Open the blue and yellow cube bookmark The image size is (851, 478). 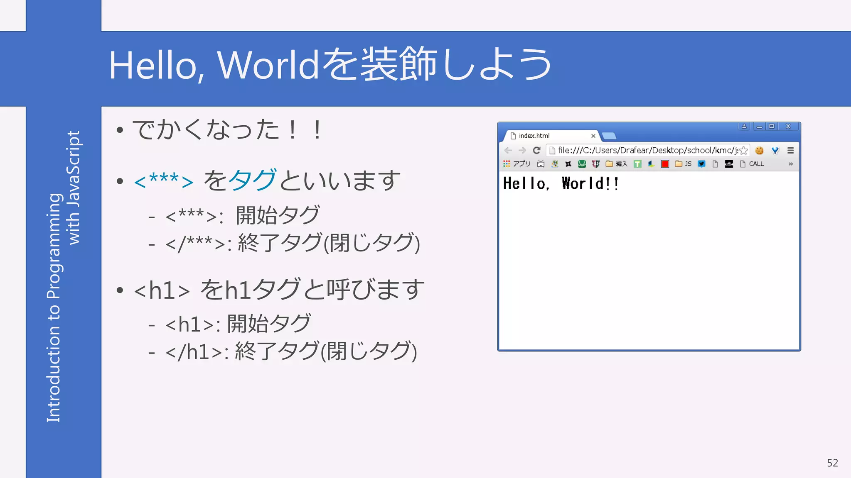tap(651, 164)
